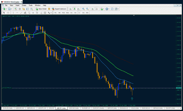Click the Periodicity clock icon

click(107, 9)
